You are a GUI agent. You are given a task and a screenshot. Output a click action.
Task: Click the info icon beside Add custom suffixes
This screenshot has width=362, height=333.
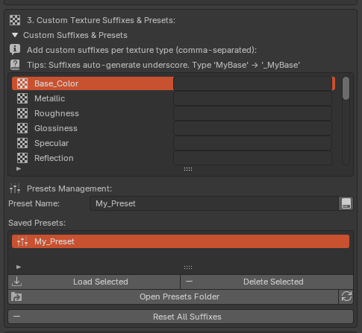click(x=15, y=50)
